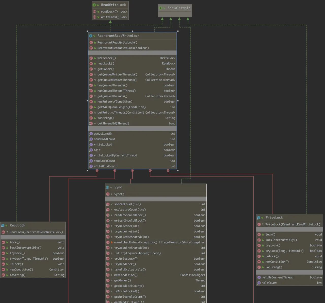
Task: Click the writeLockedByCurrentThread property
Action: pyautogui.click(x=115, y=155)
